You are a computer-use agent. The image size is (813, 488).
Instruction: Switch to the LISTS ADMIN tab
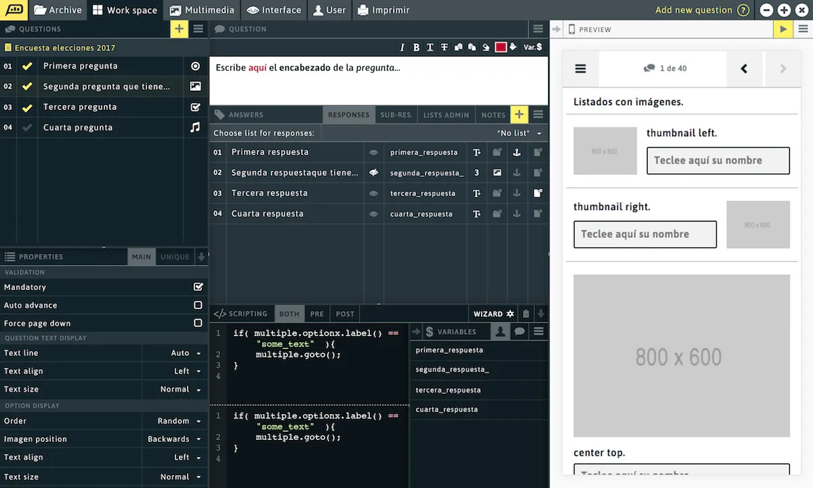coord(446,115)
